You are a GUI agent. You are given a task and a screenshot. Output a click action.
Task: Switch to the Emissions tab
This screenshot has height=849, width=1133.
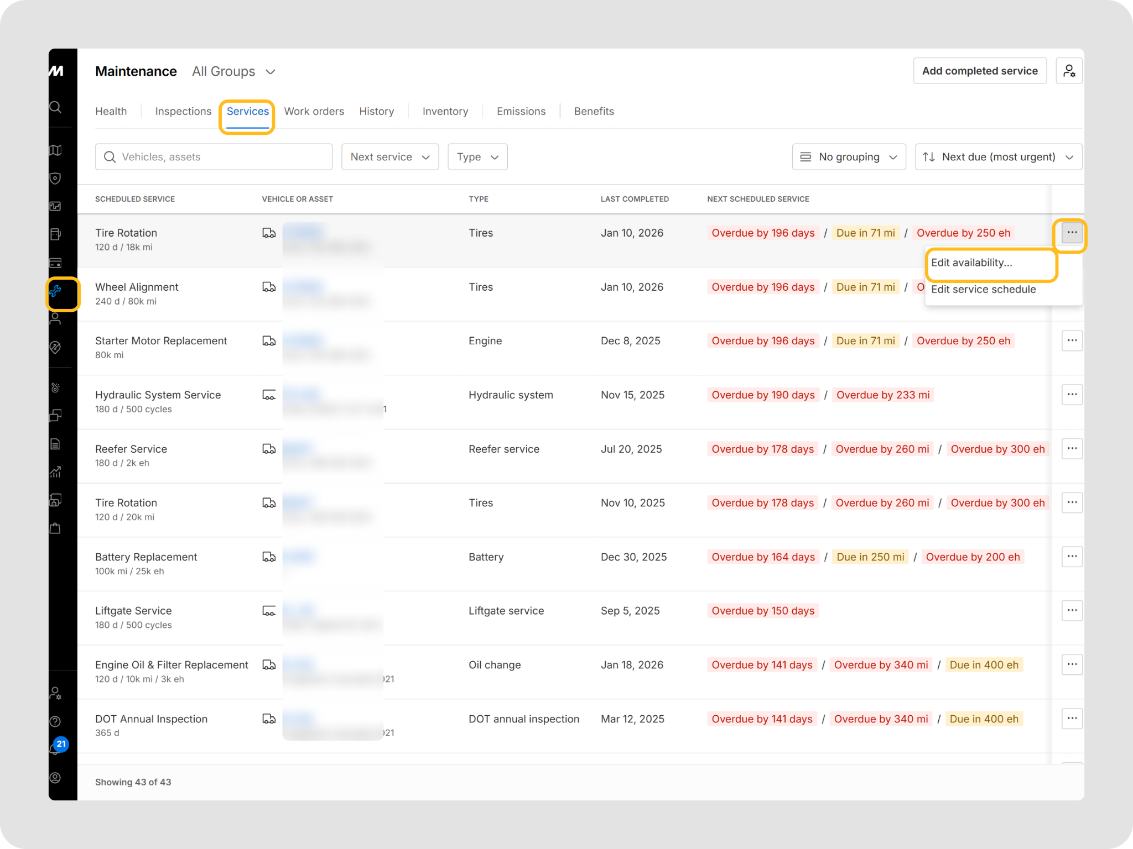point(521,111)
